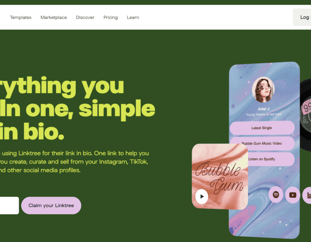Click the Ariel J name text

263,109
